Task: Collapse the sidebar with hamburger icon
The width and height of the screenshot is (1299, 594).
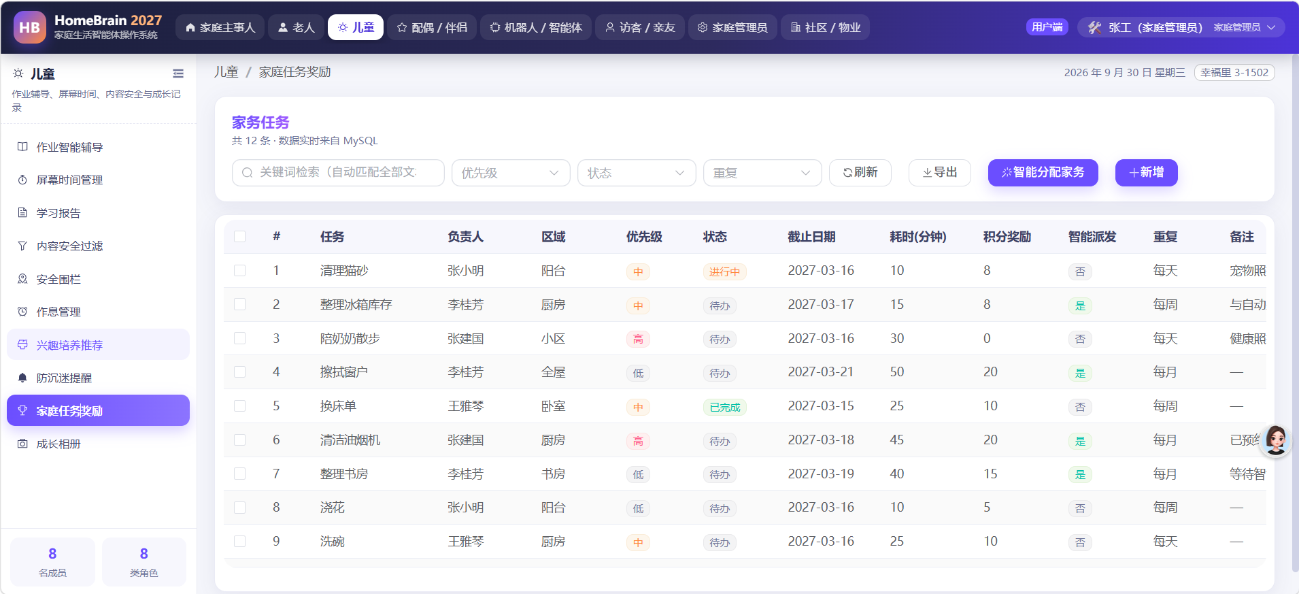Action: point(178,73)
